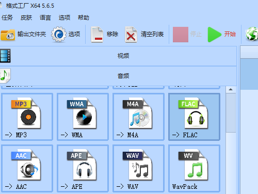Open the 语言 menu
The height and width of the screenshot is (194, 258).
[45, 18]
